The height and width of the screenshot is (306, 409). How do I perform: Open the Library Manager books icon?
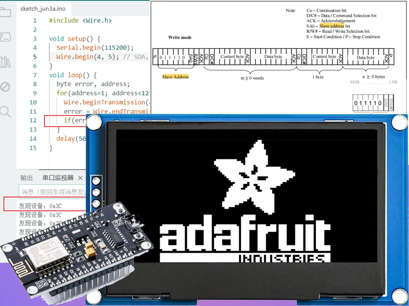coord(5,62)
